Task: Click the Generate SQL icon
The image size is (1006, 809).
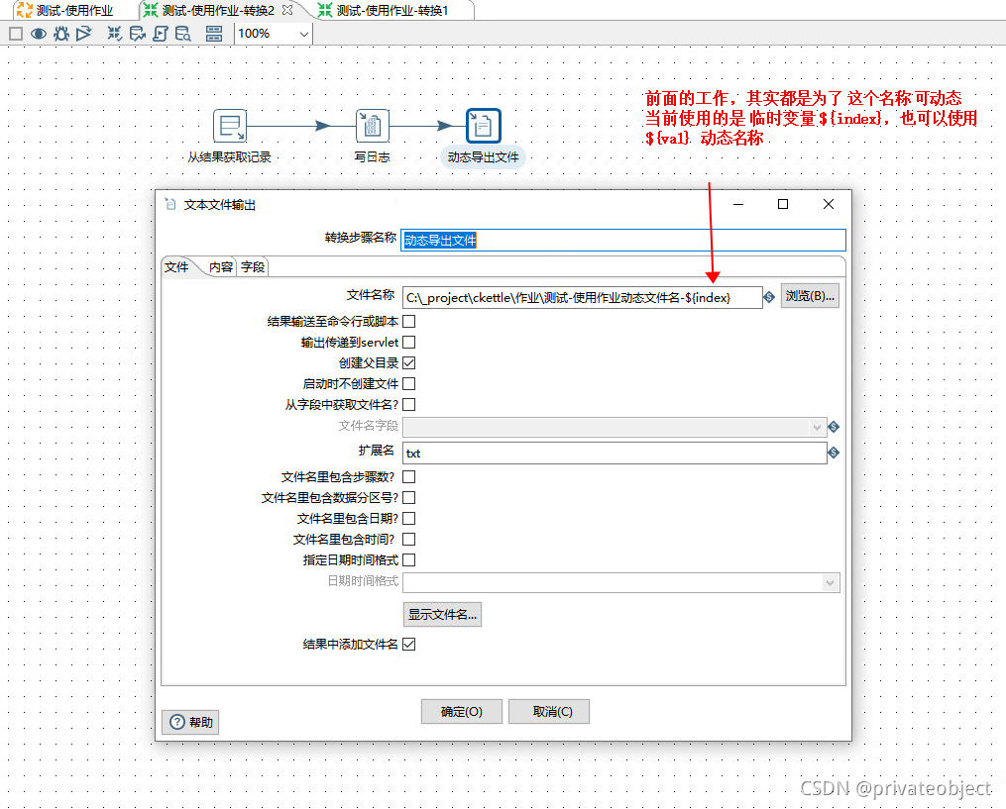Action: pos(159,33)
